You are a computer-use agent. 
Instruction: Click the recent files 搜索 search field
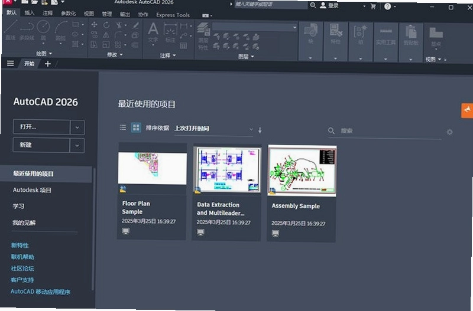[x=385, y=131]
